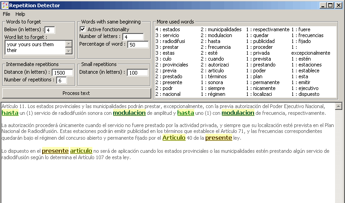
Task: Select '1 : fuere' entry
Action: (301, 29)
